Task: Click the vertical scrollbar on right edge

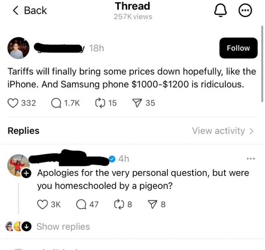Action: tap(262, 64)
